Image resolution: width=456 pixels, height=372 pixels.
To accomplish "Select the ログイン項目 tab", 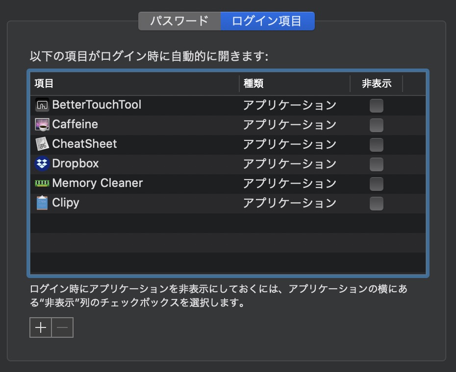I will click(268, 21).
